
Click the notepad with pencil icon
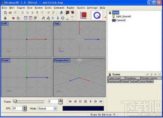[x=35, y=18]
